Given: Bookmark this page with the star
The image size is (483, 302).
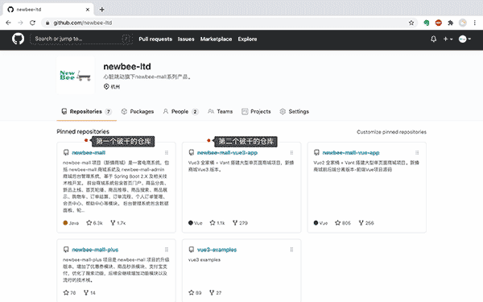Looking at the screenshot, I should 411,23.
